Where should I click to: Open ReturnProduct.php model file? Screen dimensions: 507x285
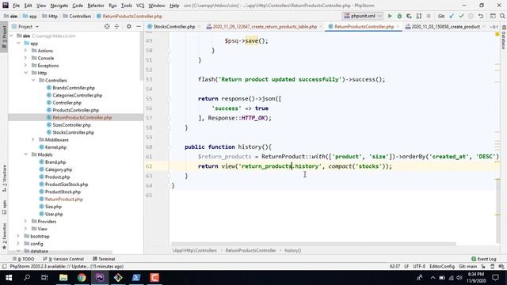coord(64,199)
